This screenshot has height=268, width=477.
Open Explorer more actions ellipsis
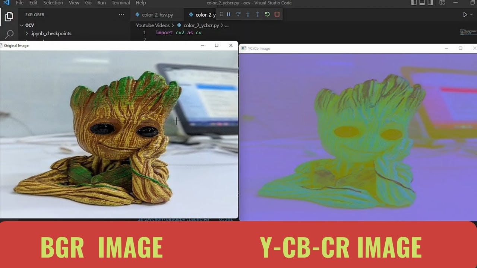pos(121,15)
